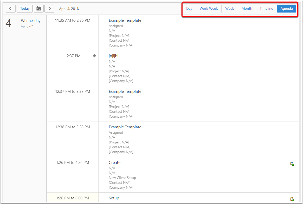Viewport: 303px width, 204px height.
Task: Switch to Month view
Action: 247,8
